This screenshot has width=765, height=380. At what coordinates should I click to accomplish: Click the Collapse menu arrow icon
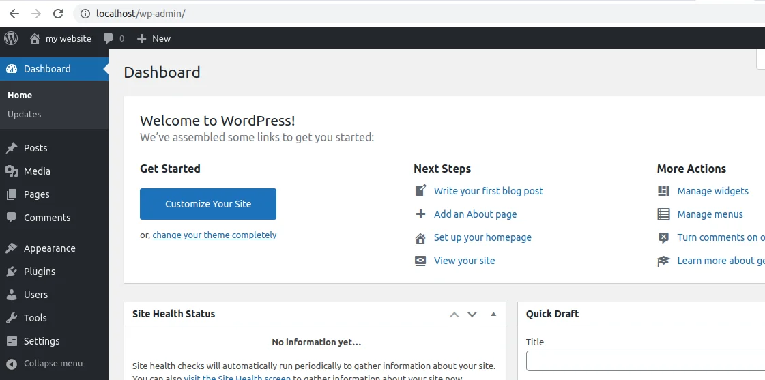tap(12, 364)
